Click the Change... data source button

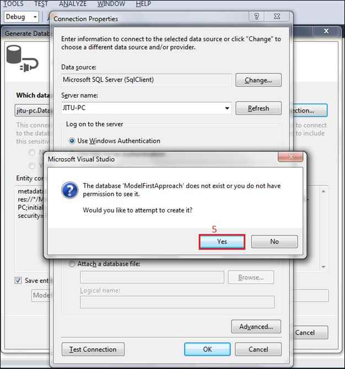(258, 80)
